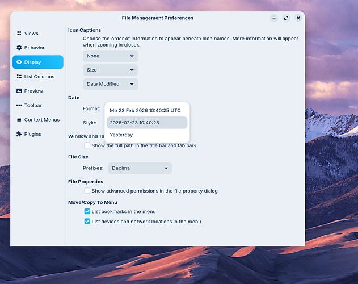Maximize the File Management Preferences window
Image resolution: width=358 pixels, height=284 pixels.
[x=286, y=18]
